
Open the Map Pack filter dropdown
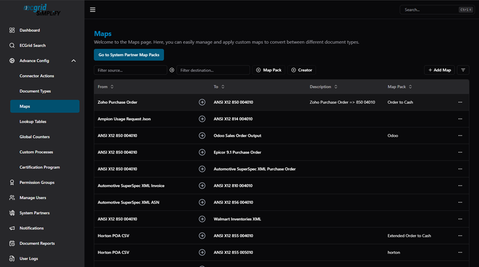click(x=268, y=70)
